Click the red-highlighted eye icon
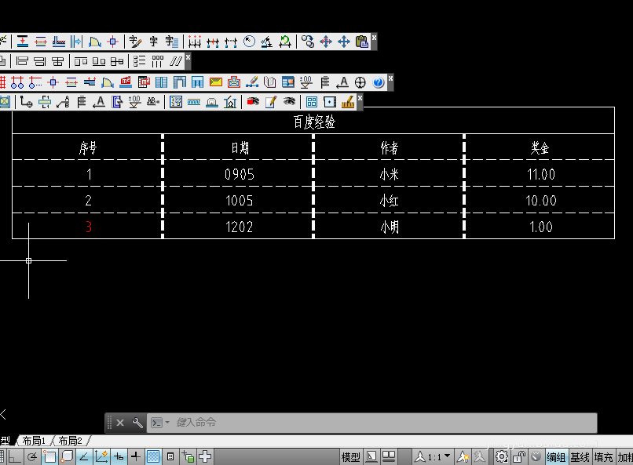 (x=253, y=102)
